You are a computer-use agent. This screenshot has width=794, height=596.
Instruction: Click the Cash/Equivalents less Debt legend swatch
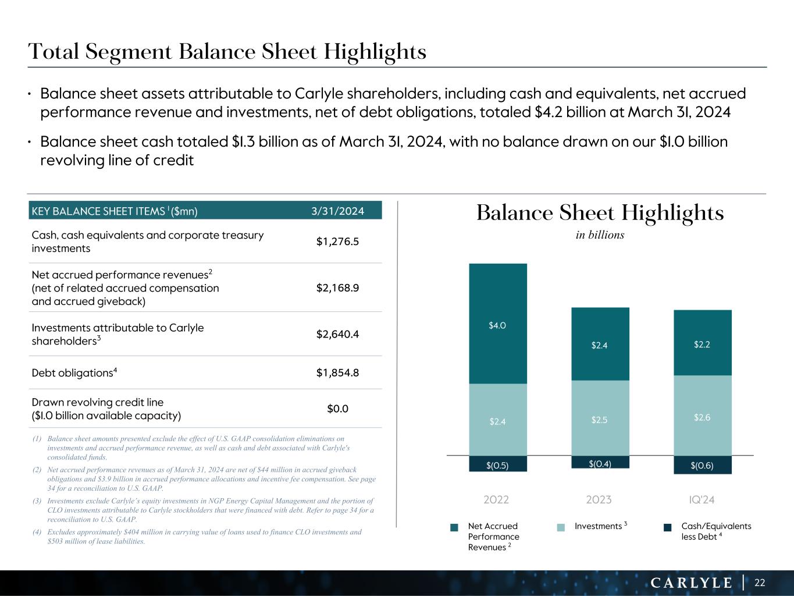[668, 527]
